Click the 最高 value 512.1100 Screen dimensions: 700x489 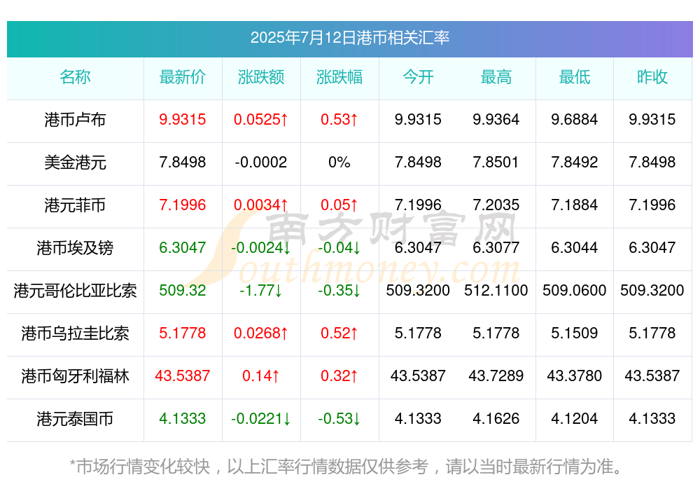[496, 290]
